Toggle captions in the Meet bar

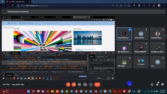79,85
